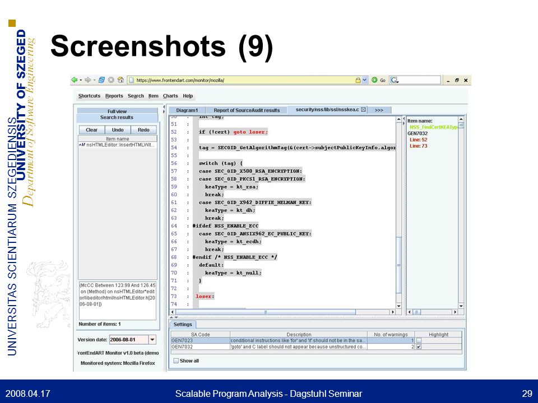Click the code editor vertical scrollbar thumb
Viewport: 538px width, 403px height.
(x=398, y=265)
